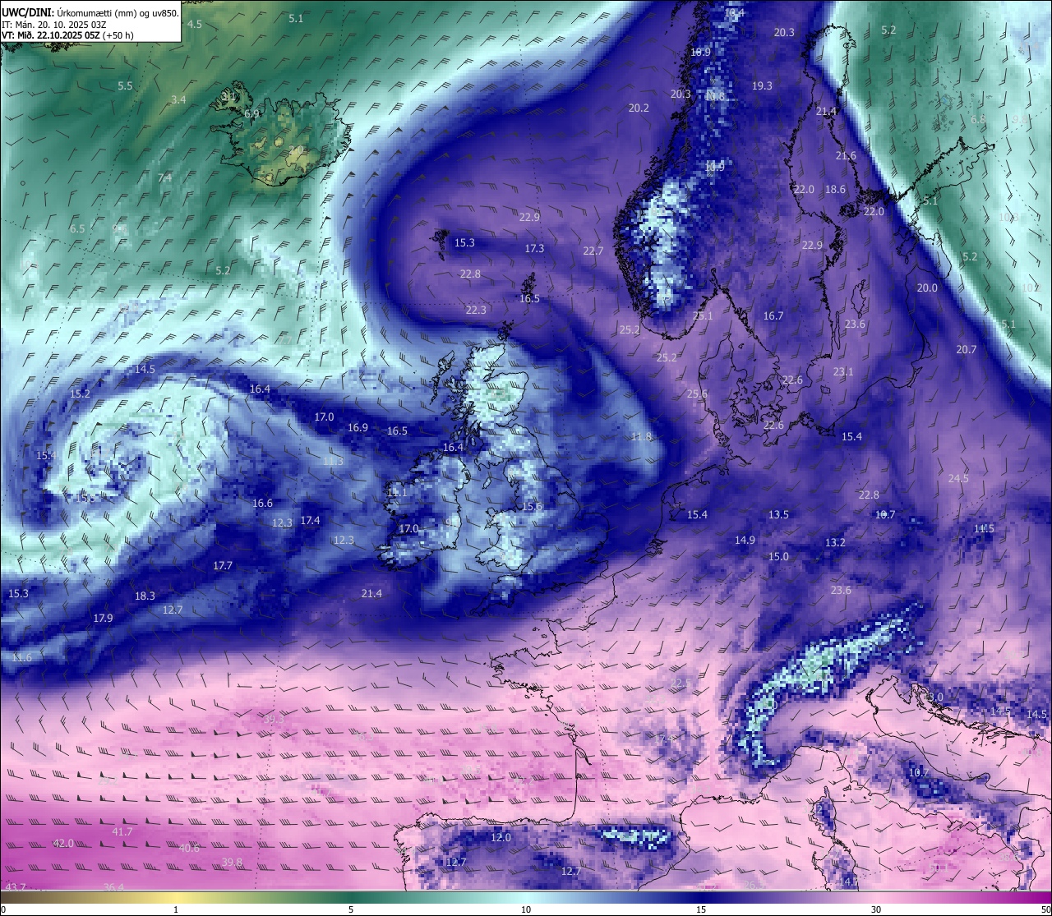Click the title line 'UWC/DINI: Úrkomumætti (mm) og uv850.'

tap(90, 13)
